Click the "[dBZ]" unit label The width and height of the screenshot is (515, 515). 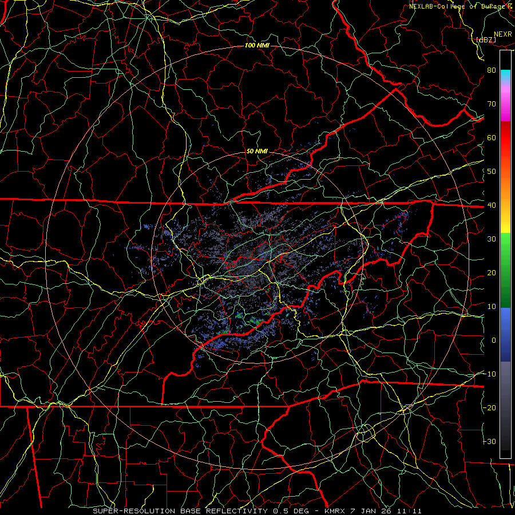tap(486, 39)
